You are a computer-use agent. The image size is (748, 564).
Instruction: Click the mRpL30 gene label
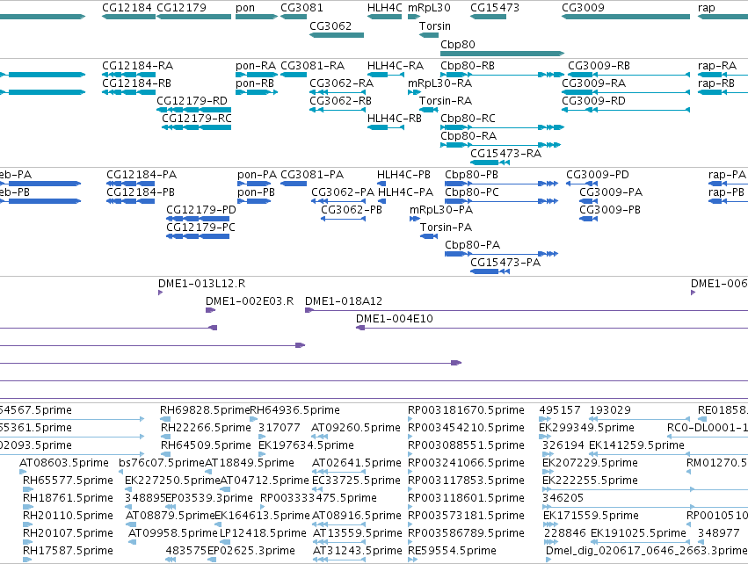click(x=429, y=8)
